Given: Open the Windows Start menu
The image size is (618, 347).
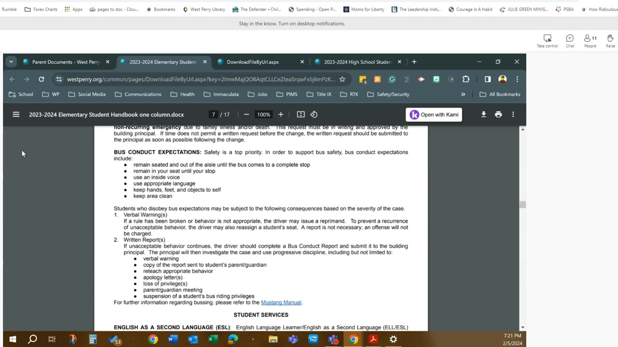Looking at the screenshot, I should [13, 339].
